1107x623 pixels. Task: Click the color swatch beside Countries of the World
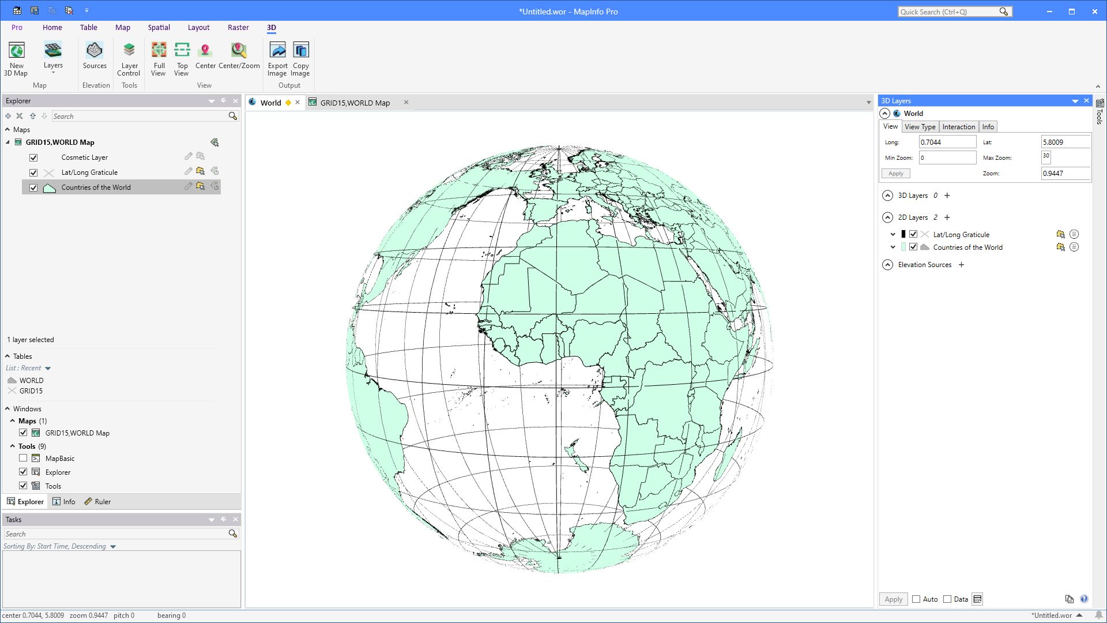pyautogui.click(x=903, y=247)
